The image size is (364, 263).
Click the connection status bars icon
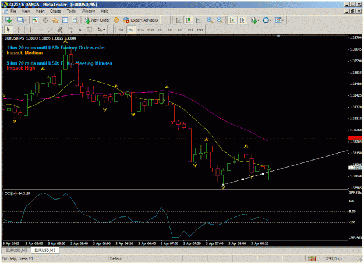[x=312, y=258]
